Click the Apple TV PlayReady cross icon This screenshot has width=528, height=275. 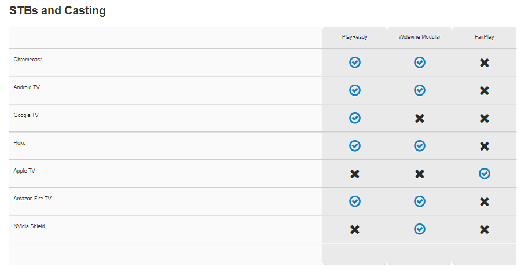point(354,174)
